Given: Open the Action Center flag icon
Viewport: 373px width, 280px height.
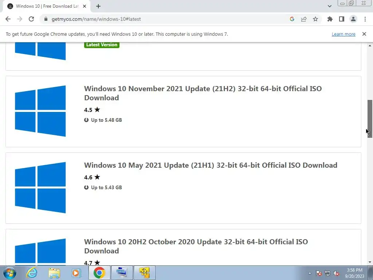Looking at the screenshot, I should tap(319, 273).
